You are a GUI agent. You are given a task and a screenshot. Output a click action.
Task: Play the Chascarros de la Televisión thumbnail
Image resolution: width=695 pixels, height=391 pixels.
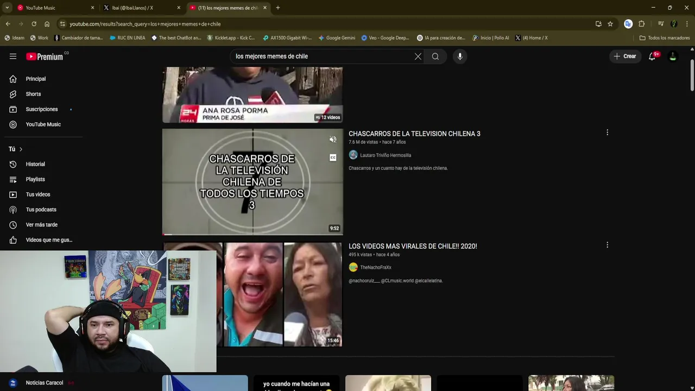point(252,182)
